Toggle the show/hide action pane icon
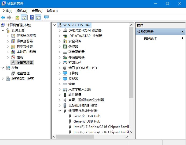Viewport: 186px width, 145px height. click(x=38, y=18)
